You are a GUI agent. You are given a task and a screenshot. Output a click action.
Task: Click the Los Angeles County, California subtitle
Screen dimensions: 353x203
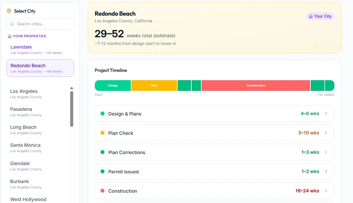[123, 21]
